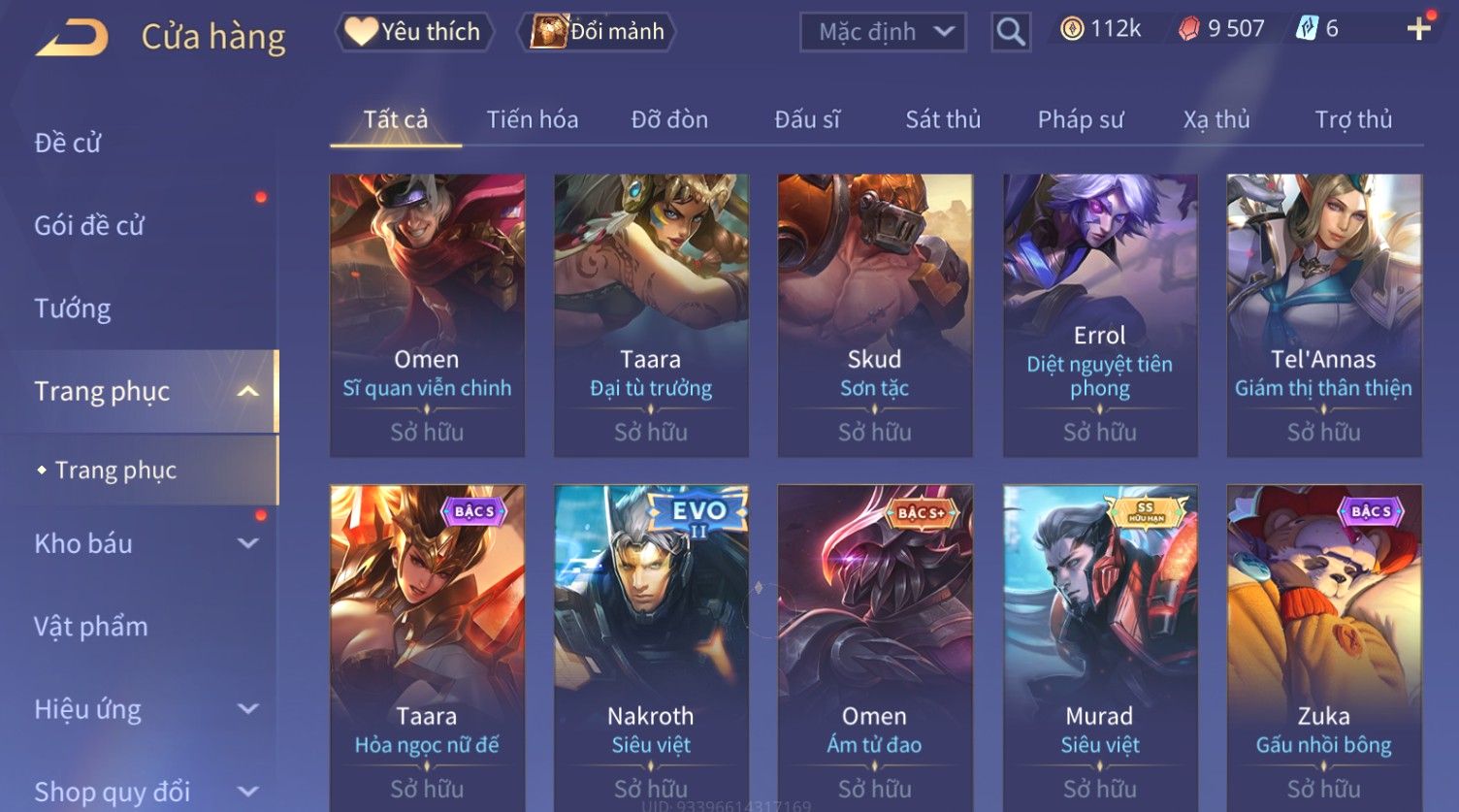Click the red ruby currency icon
The width and height of the screenshot is (1459, 812).
(x=1188, y=29)
